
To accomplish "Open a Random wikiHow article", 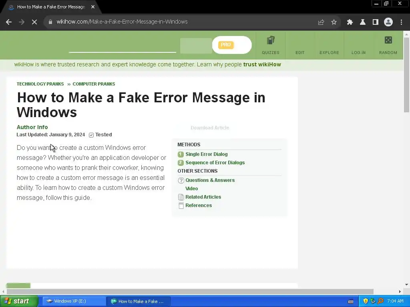I will (388, 46).
